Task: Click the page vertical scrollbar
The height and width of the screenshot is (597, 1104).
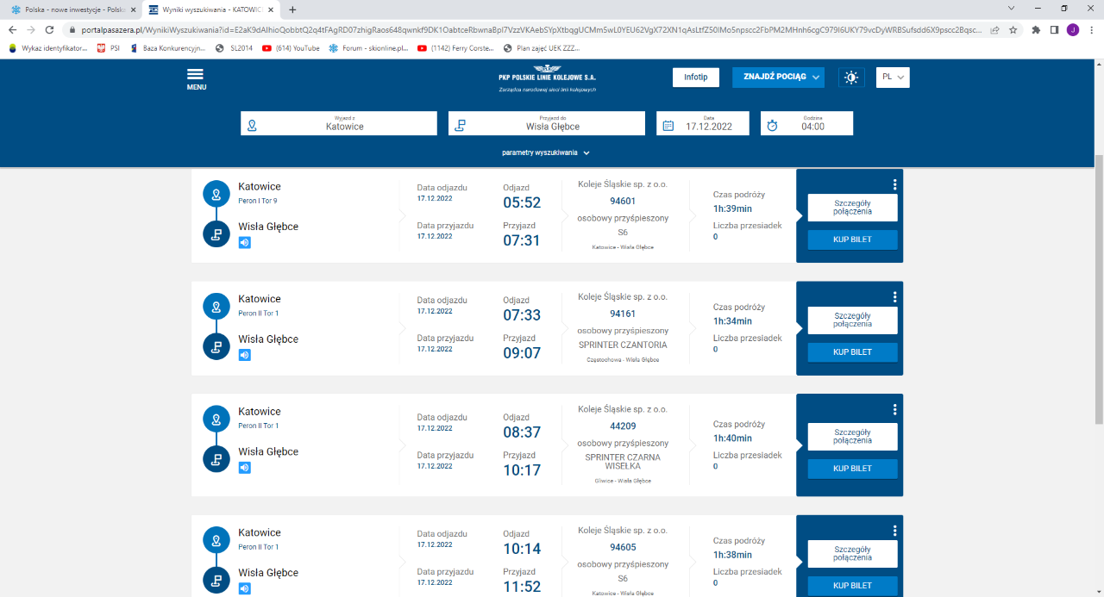Action: [x=1098, y=289]
